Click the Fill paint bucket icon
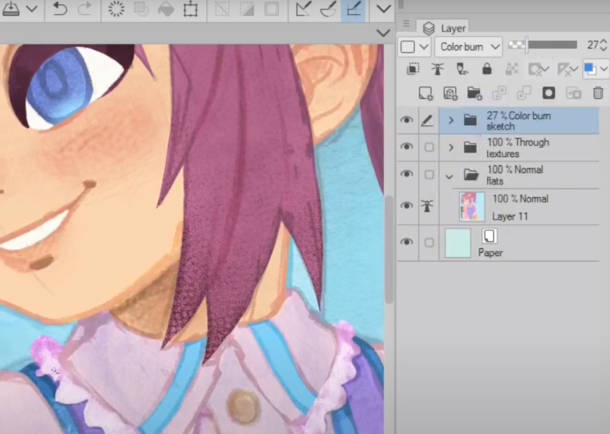 [x=166, y=9]
